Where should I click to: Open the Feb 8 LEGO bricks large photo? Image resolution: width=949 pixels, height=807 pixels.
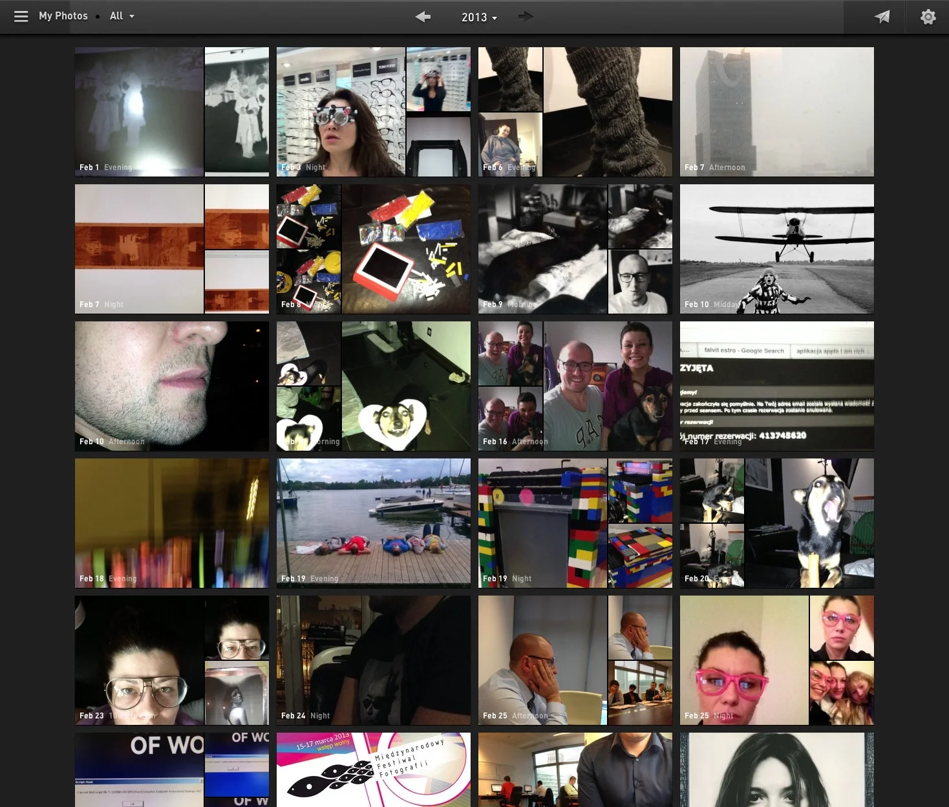tap(406, 249)
